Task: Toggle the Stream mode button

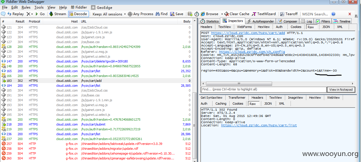Action: 58,14
